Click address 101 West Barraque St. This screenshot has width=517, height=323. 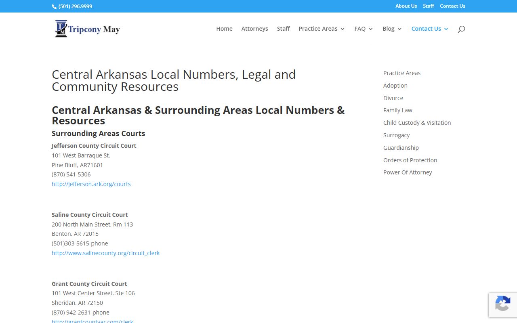(x=81, y=155)
